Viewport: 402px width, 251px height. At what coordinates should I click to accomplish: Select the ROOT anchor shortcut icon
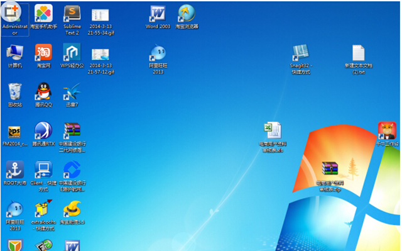[15, 170]
